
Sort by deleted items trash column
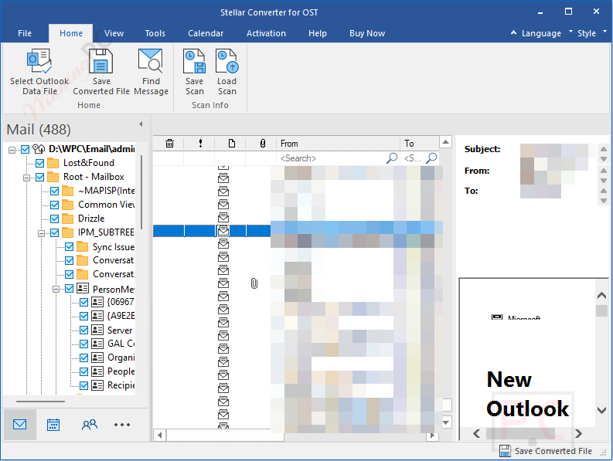pyautogui.click(x=169, y=144)
